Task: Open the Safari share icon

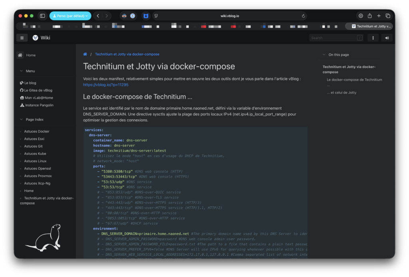Action: (x=369, y=16)
